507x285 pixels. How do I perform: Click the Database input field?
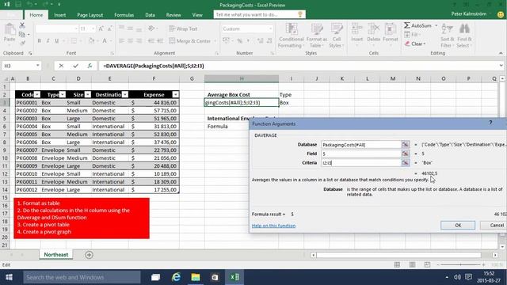[x=361, y=144]
